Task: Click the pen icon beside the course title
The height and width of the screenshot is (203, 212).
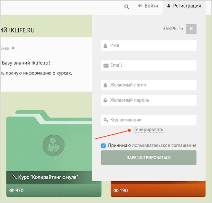Action: [14, 176]
